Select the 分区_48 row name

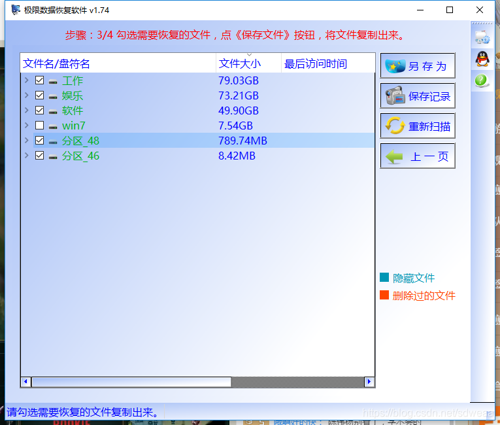(80, 141)
